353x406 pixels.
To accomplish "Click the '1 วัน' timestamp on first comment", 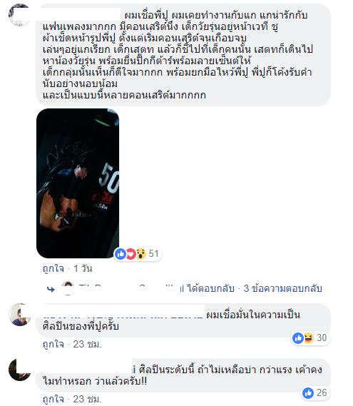I will [x=83, y=268].
